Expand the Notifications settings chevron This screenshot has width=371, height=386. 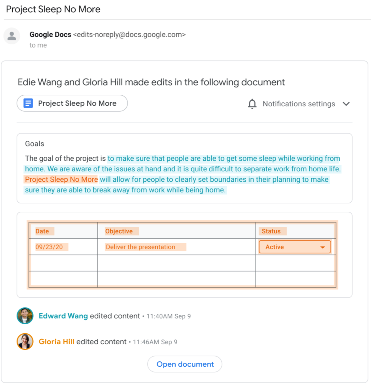[x=346, y=104]
